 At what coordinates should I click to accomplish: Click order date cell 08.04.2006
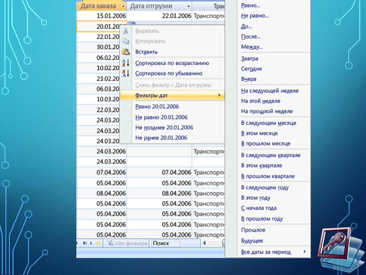[102, 193]
